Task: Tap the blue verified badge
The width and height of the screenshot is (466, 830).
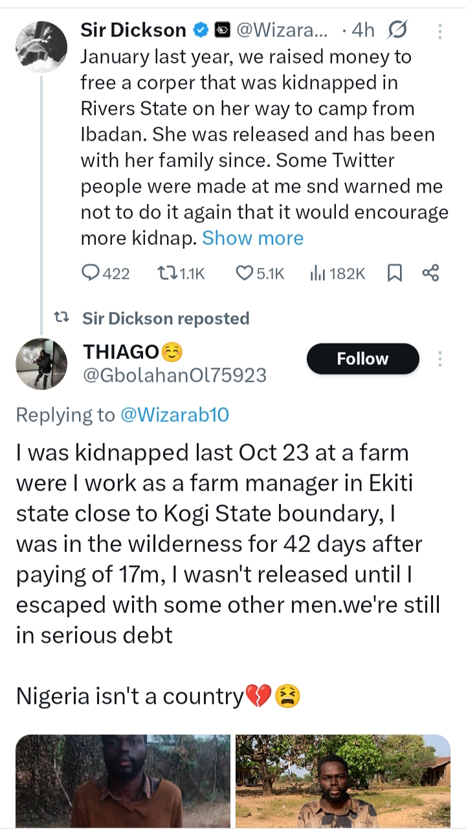Action: pos(201,30)
